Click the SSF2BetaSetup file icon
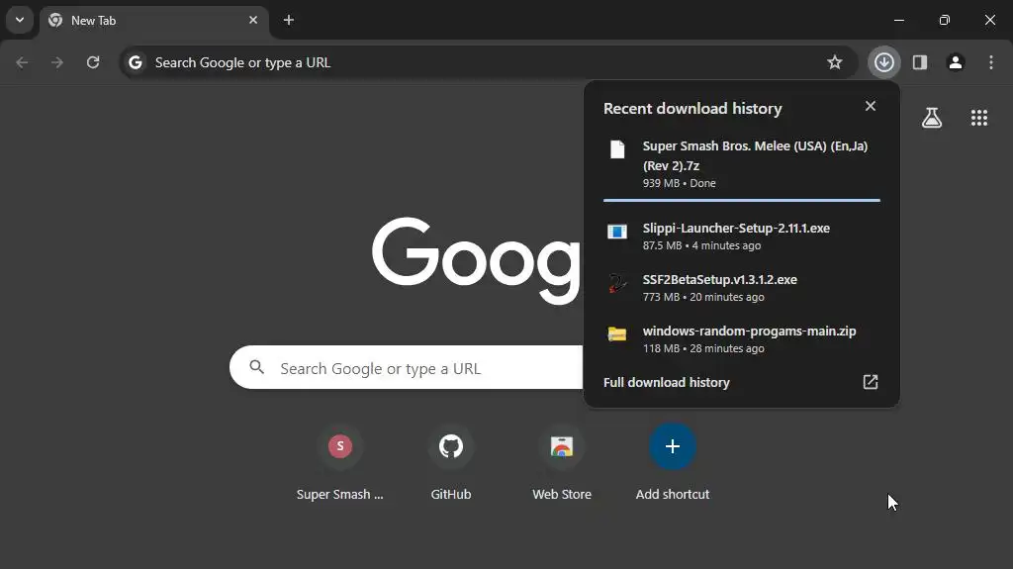 click(x=617, y=283)
